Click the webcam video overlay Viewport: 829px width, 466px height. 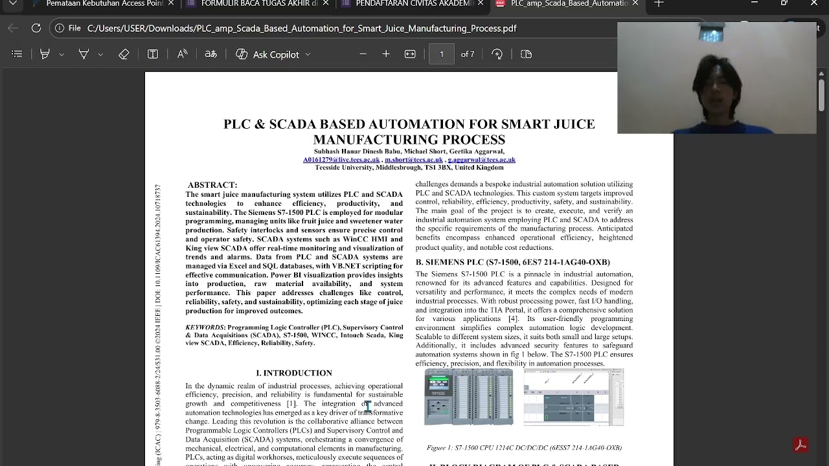tap(717, 78)
